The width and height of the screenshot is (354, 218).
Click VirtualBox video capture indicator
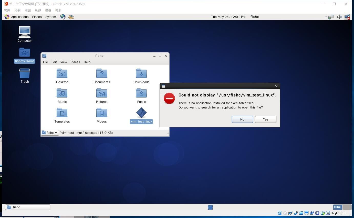tap(312, 213)
